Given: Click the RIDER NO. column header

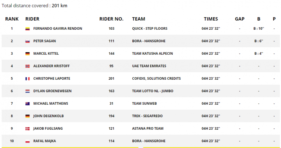Looking at the screenshot, I should [x=112, y=19].
